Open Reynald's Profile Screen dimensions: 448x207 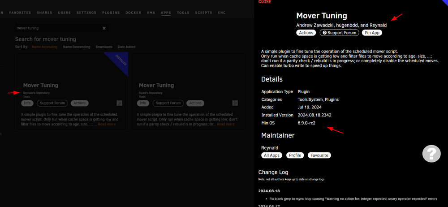295,155
